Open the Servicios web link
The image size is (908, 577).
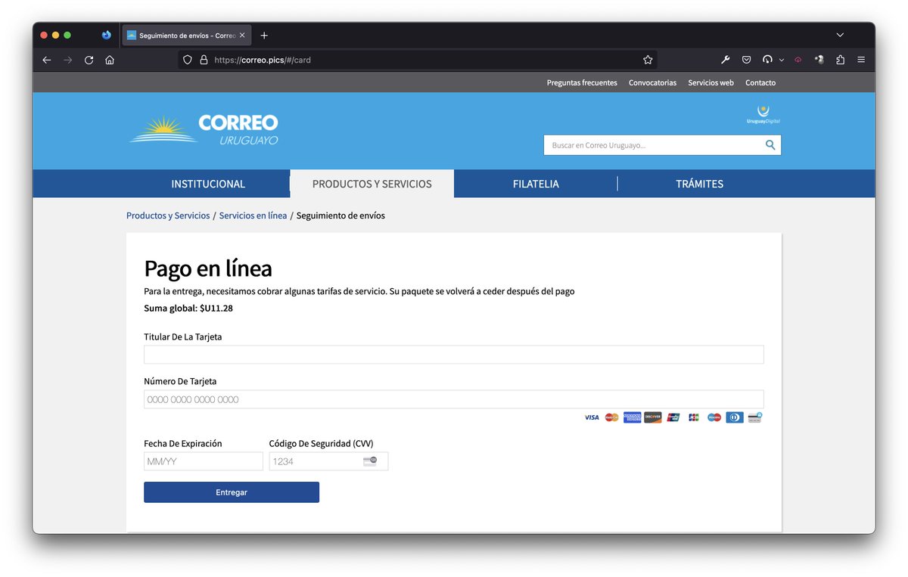click(711, 82)
